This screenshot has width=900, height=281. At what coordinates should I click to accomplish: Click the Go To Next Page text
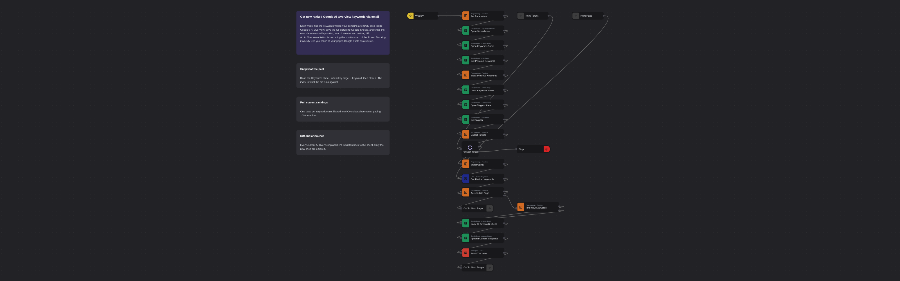[473, 209]
